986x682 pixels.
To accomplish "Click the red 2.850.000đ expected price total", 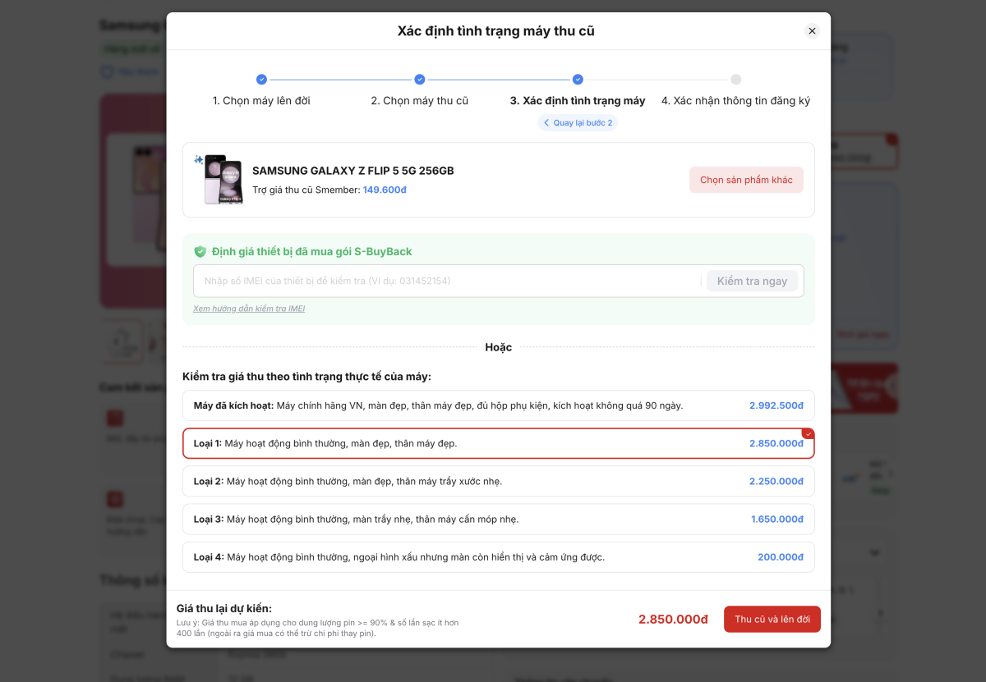I will 673,619.
